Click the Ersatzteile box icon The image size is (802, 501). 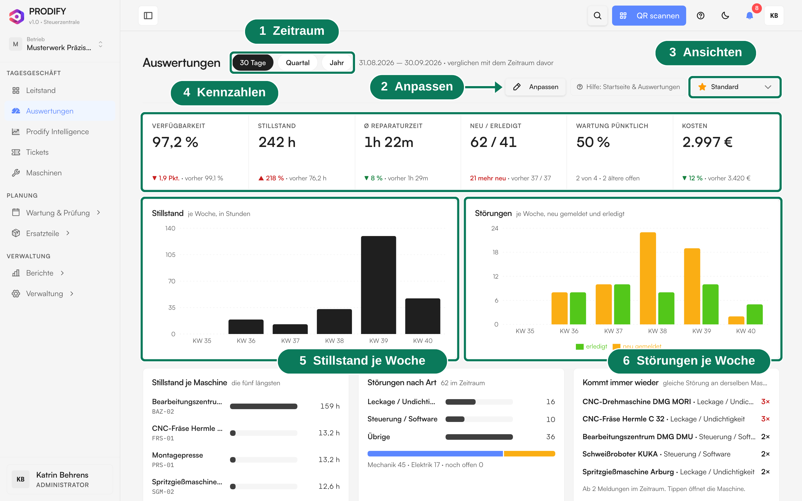[16, 233]
